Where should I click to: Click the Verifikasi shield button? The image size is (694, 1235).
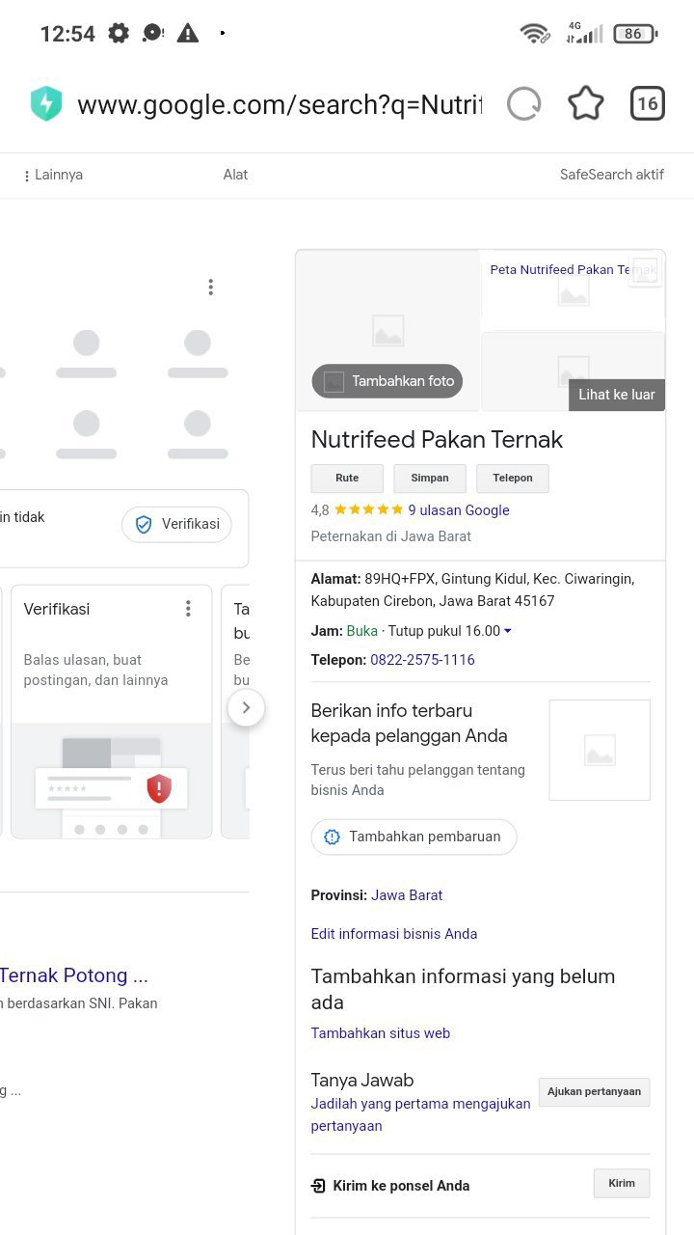point(176,525)
